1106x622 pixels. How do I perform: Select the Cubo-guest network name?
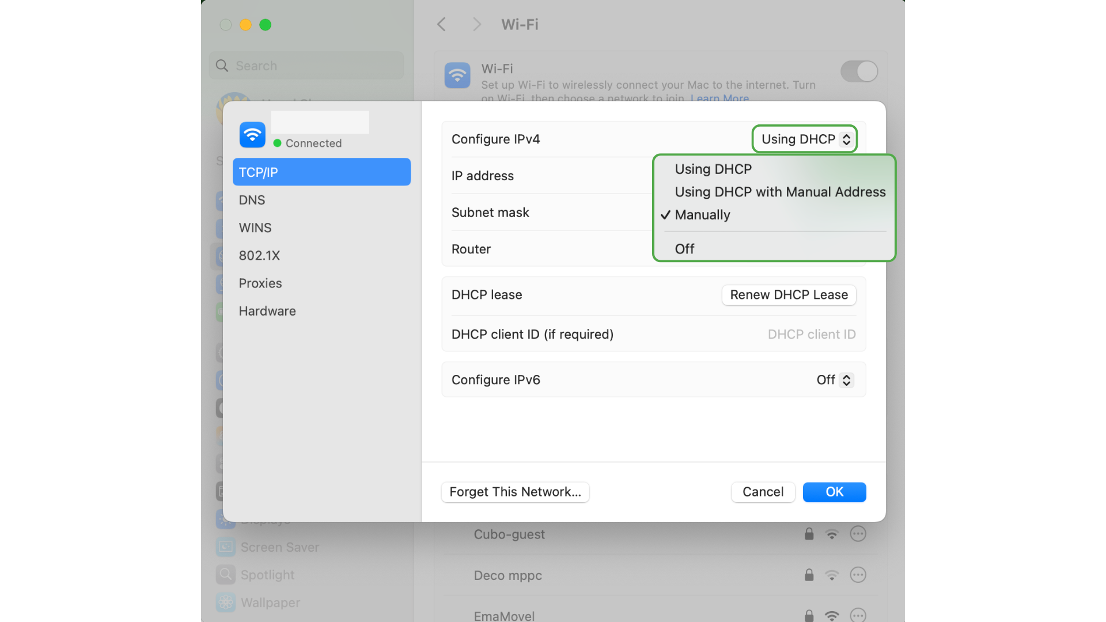(x=509, y=534)
